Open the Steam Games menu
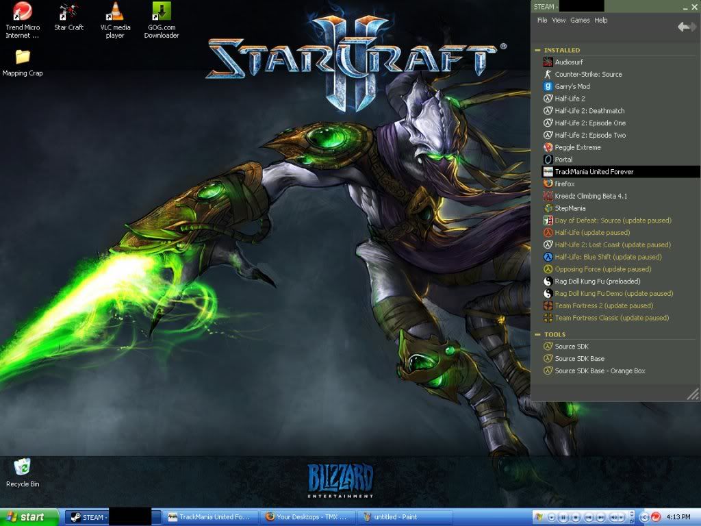 pyautogui.click(x=580, y=20)
